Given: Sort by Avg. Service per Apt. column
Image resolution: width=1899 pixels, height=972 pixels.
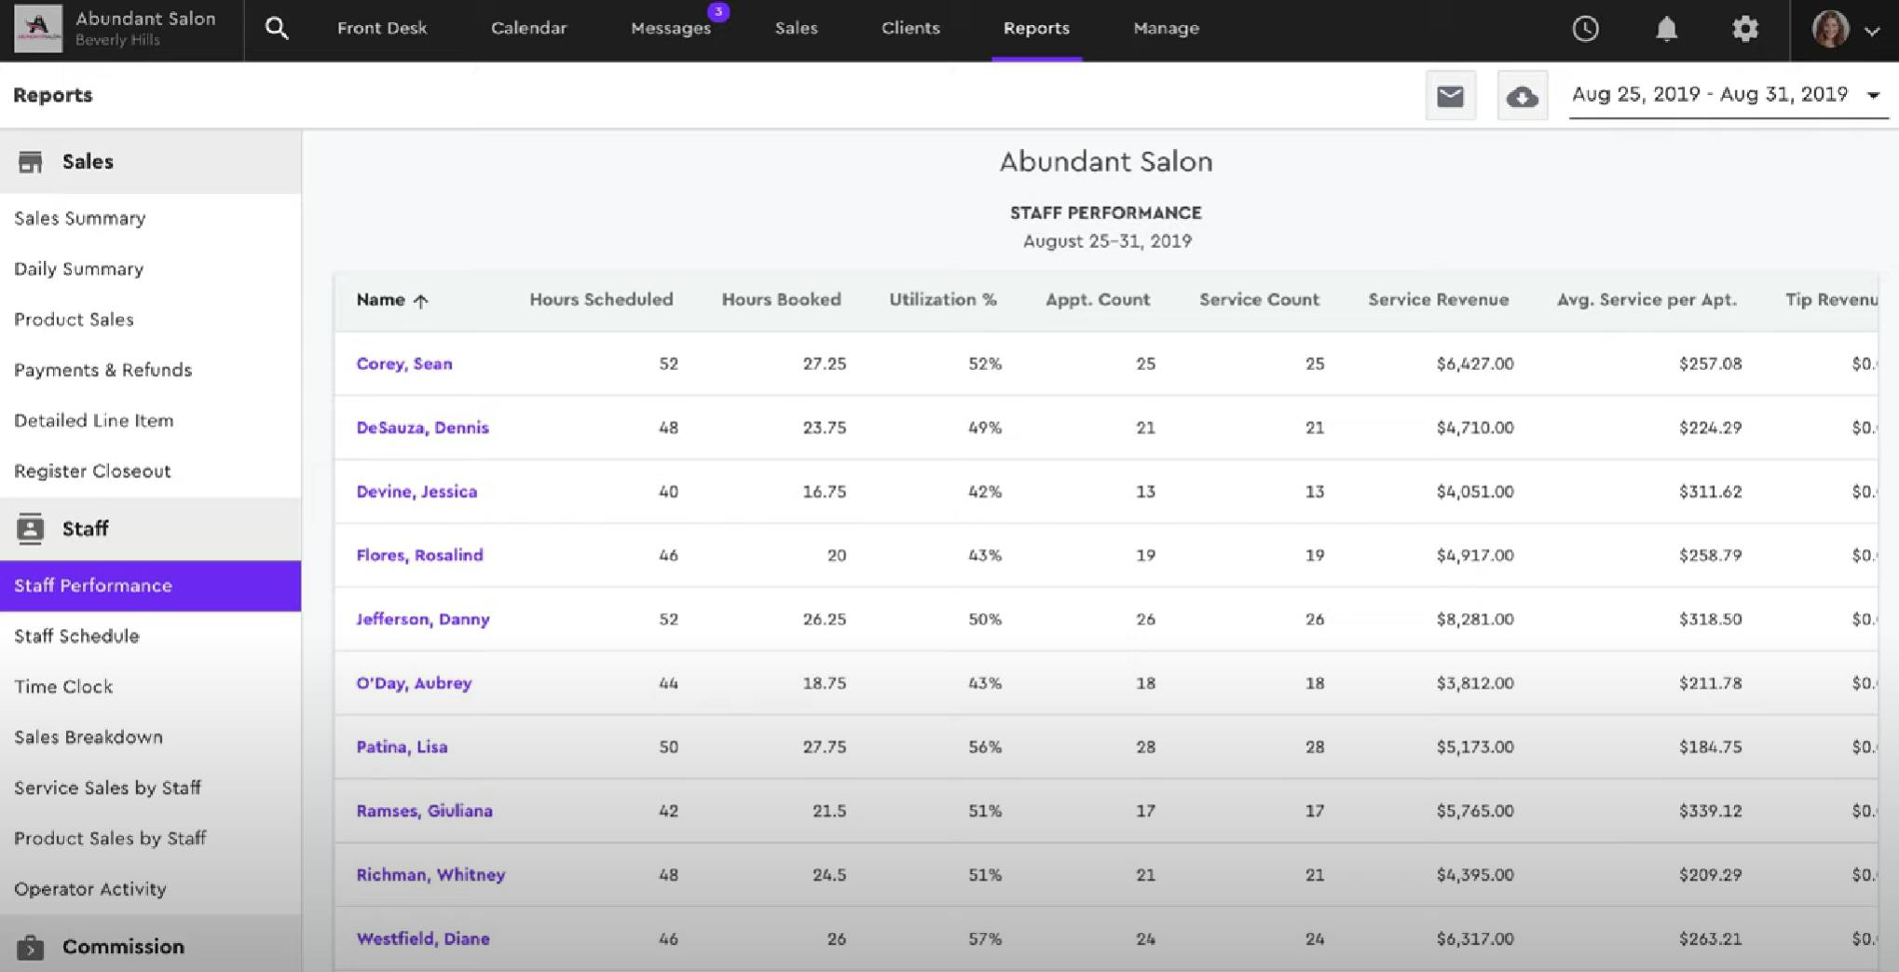Looking at the screenshot, I should (x=1646, y=300).
